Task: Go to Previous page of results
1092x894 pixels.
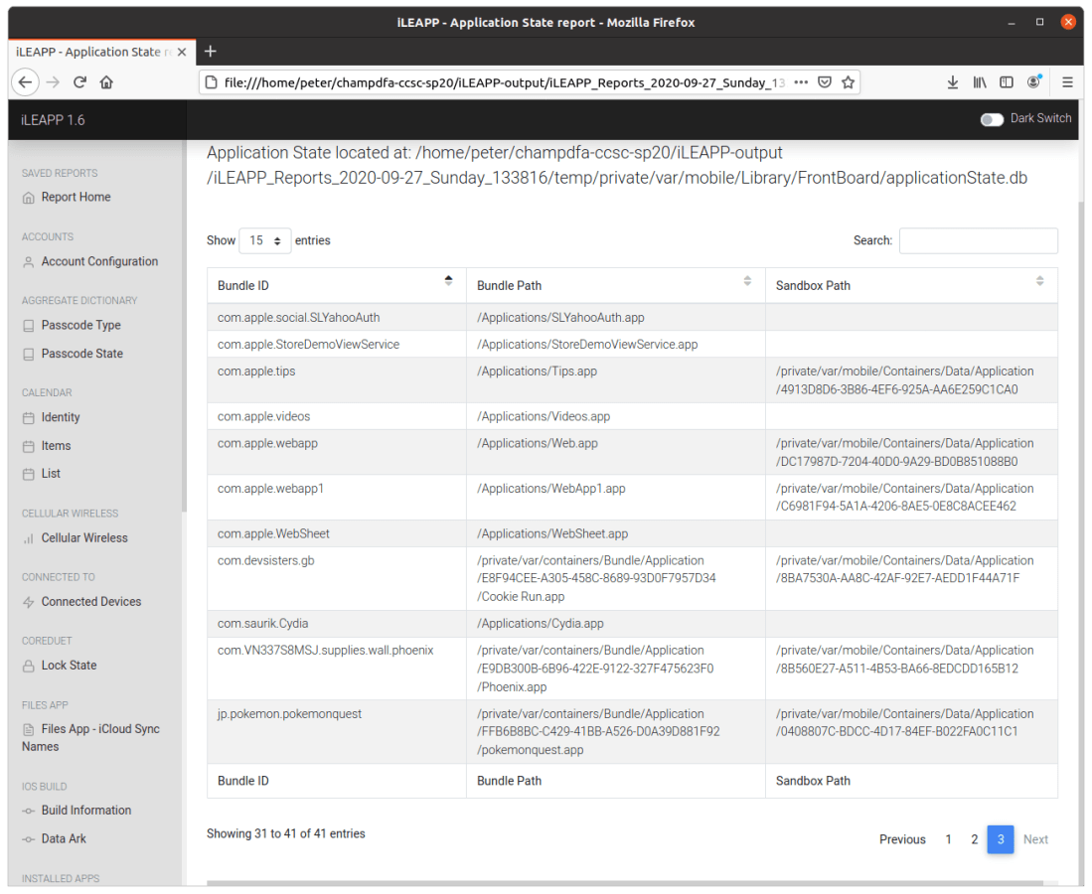Action: [902, 839]
